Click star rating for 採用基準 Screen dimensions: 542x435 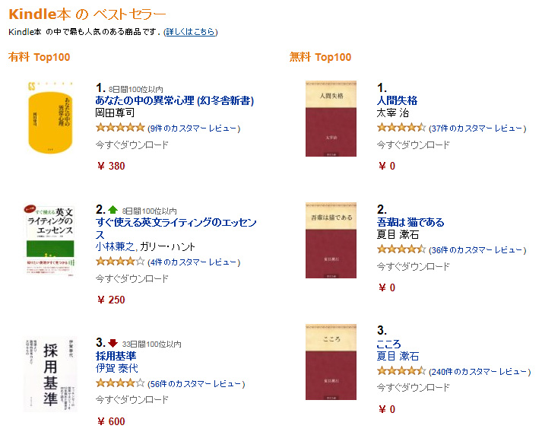[x=120, y=383]
